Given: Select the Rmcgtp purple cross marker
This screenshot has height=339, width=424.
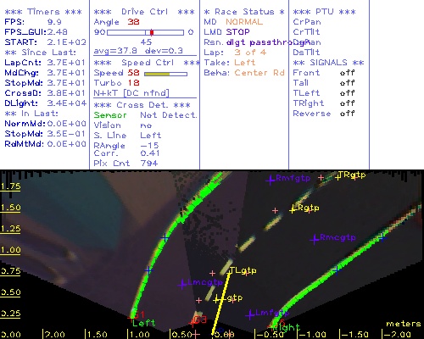Looking at the screenshot, I should click(315, 240).
